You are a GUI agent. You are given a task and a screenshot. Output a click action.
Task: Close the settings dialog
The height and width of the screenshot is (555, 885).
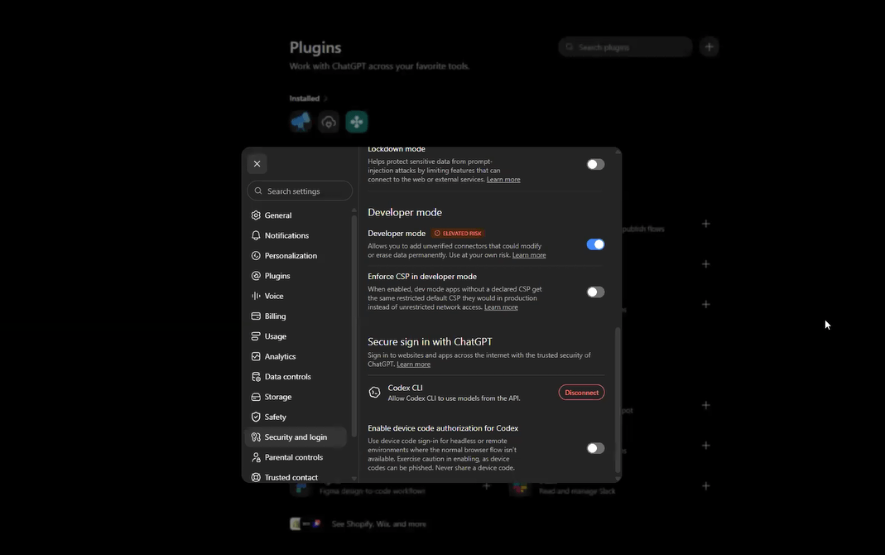click(x=257, y=164)
